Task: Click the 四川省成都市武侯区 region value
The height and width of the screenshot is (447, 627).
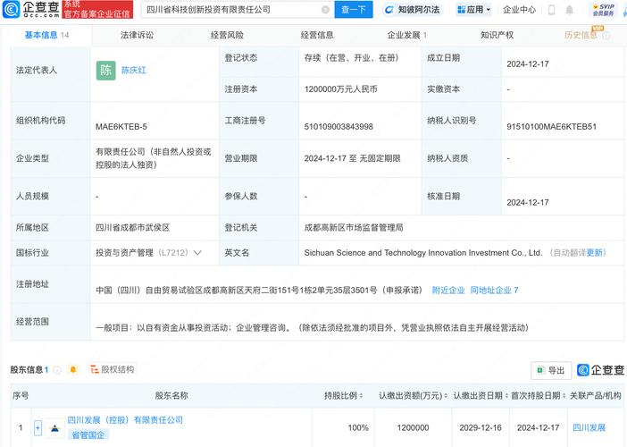Action: tap(133, 228)
